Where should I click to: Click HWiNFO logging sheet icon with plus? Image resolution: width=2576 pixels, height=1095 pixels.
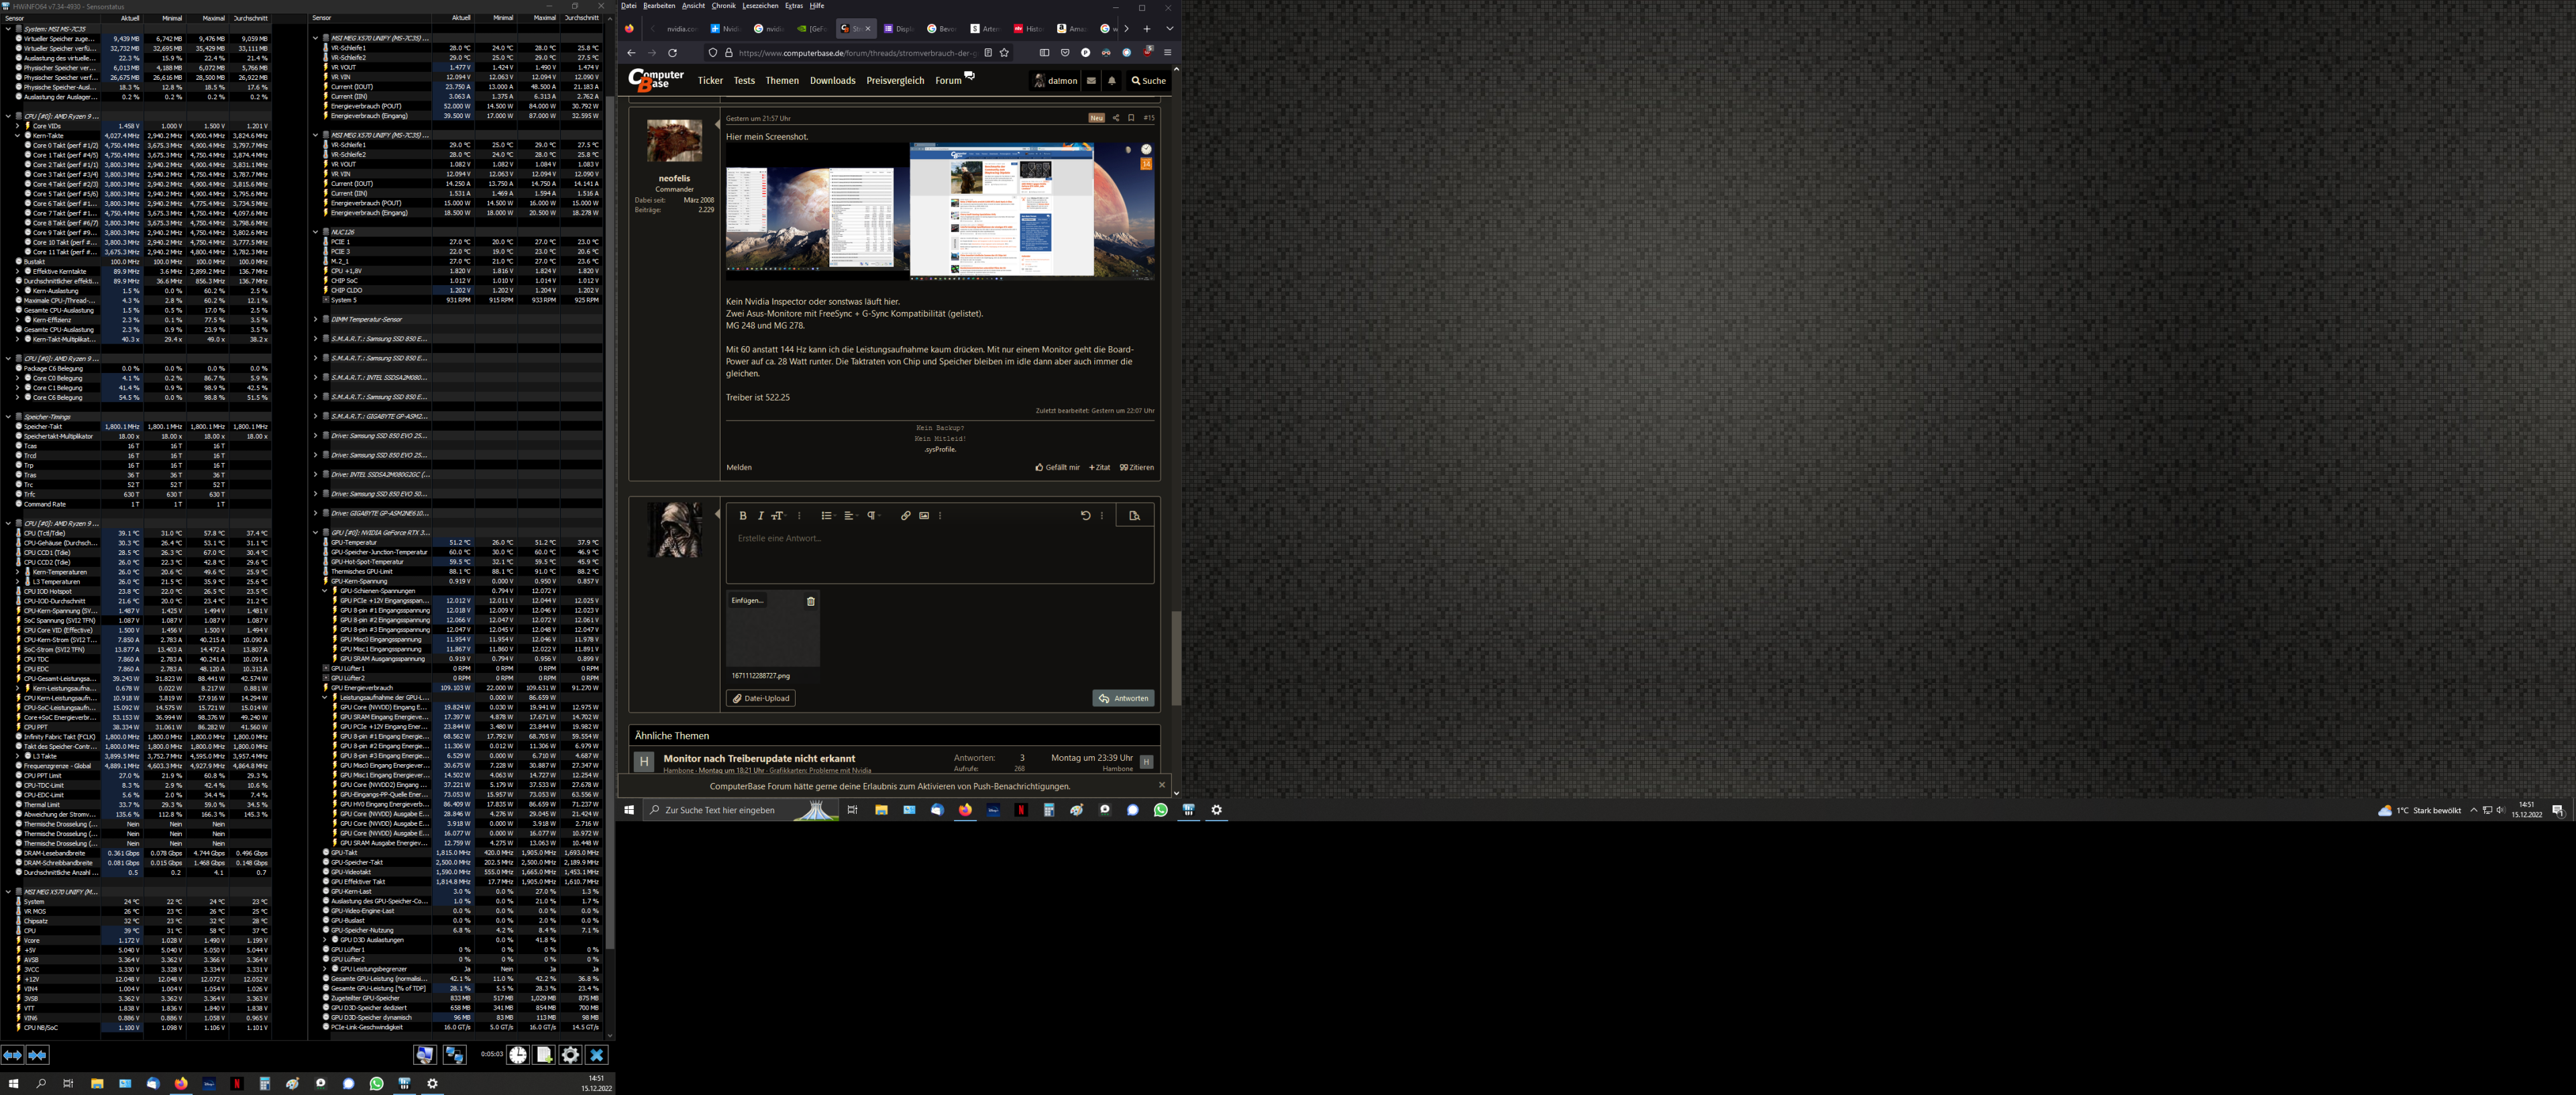click(544, 1055)
